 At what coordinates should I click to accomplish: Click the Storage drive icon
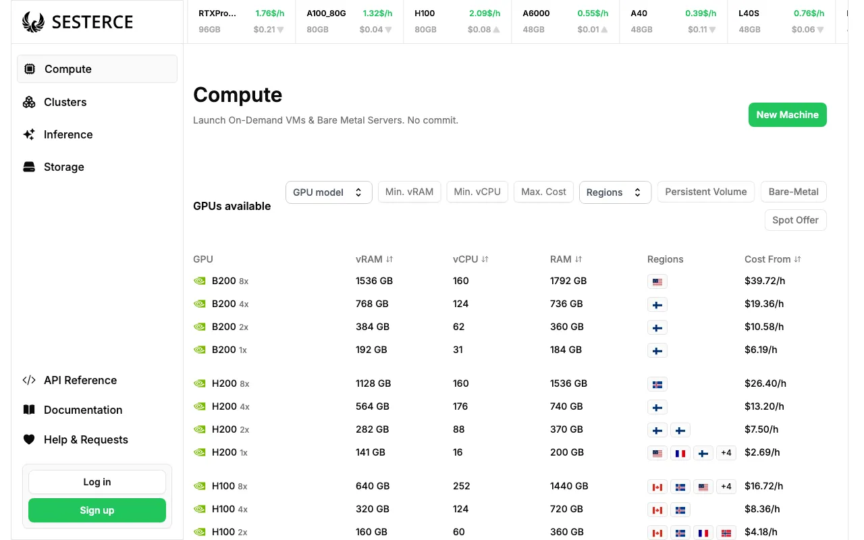pyautogui.click(x=29, y=167)
